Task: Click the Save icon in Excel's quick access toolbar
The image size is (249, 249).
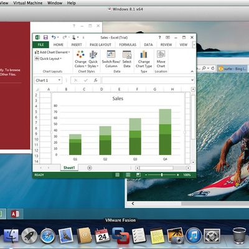Action: tap(45, 37)
